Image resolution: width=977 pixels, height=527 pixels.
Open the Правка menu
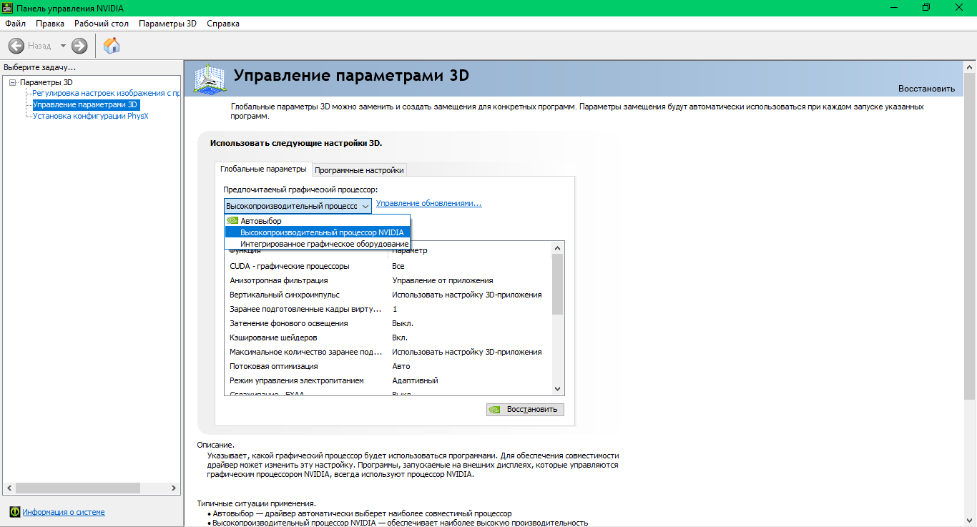tap(50, 24)
